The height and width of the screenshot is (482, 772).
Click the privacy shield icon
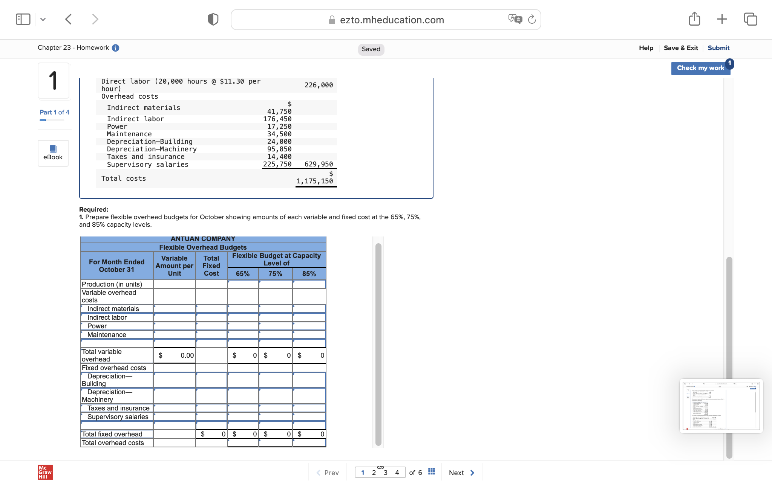[x=213, y=19]
